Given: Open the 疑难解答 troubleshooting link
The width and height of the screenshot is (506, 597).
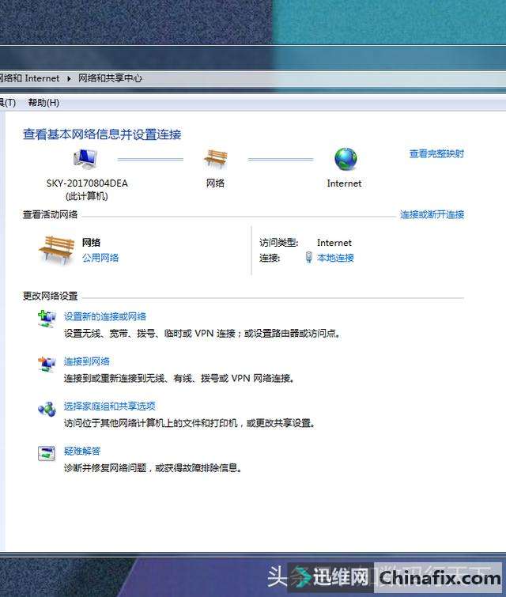Looking at the screenshot, I should [82, 451].
